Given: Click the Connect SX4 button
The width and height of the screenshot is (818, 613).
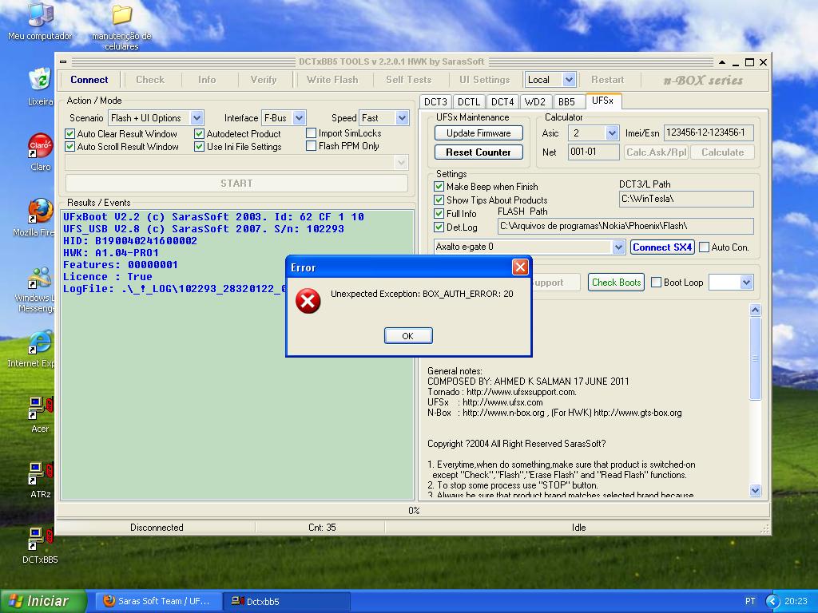Looking at the screenshot, I should (x=662, y=247).
